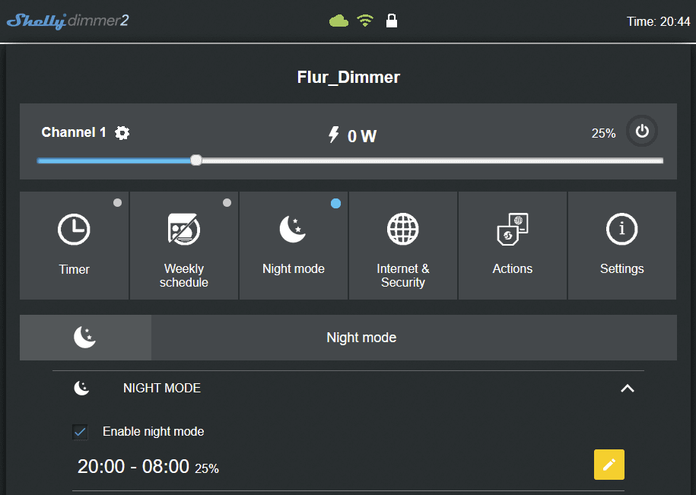
Task: Click the cloud connection status icon
Action: (338, 21)
